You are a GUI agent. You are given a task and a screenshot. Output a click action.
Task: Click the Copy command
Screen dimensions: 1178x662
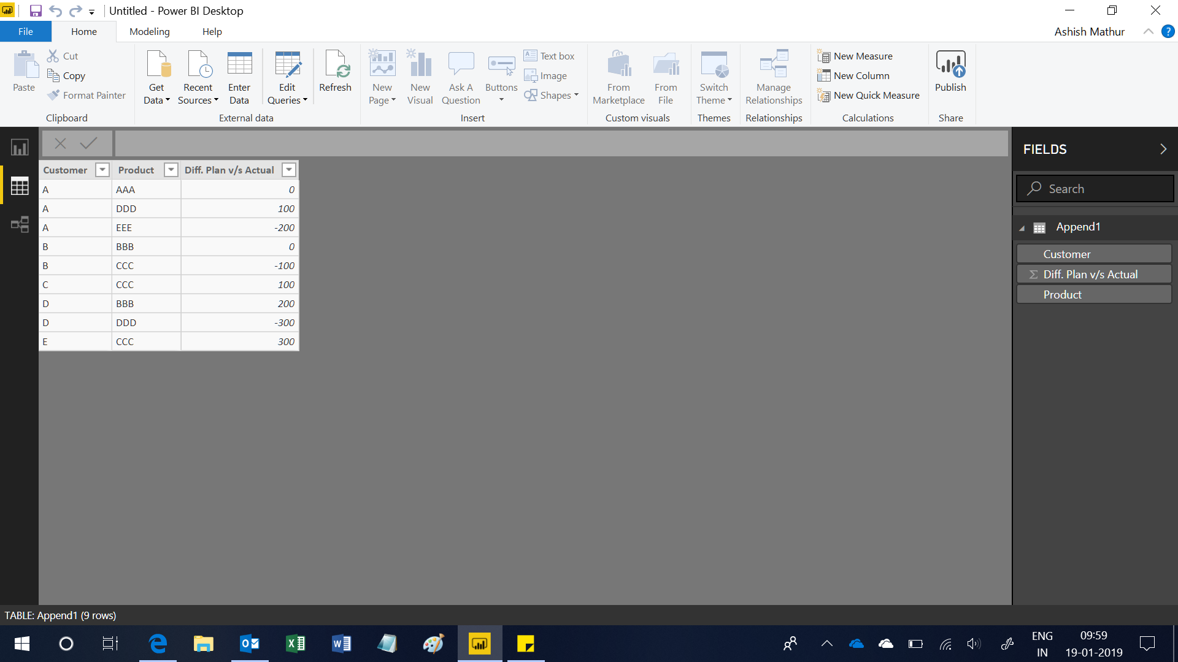point(66,75)
